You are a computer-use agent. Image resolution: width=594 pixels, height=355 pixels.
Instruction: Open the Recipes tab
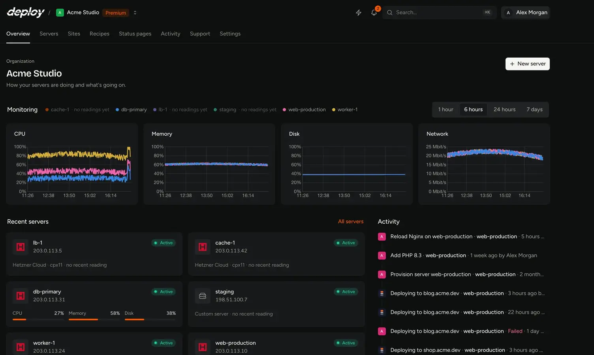pos(100,34)
